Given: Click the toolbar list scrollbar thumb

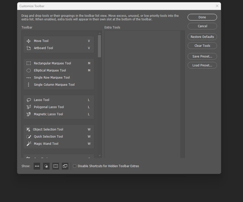Looking at the screenshot, I should click(99, 46).
